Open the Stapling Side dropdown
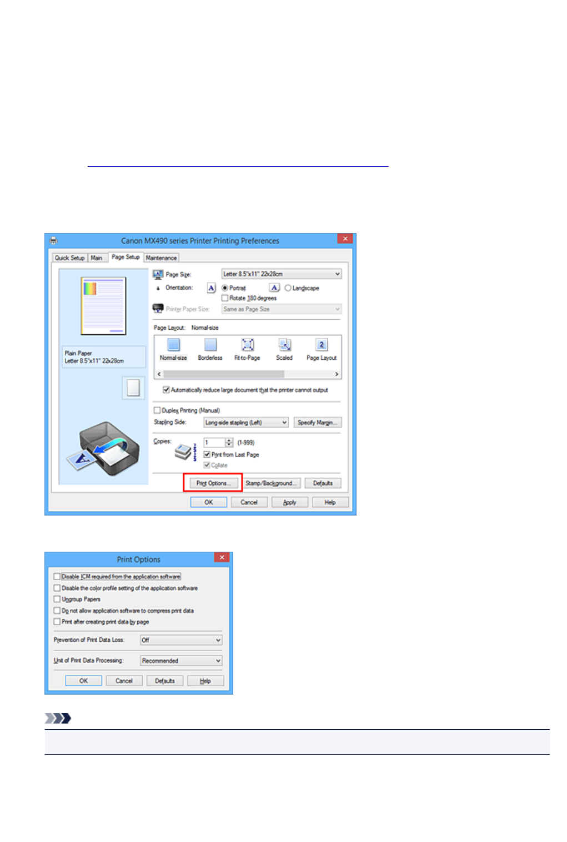 pyautogui.click(x=245, y=423)
